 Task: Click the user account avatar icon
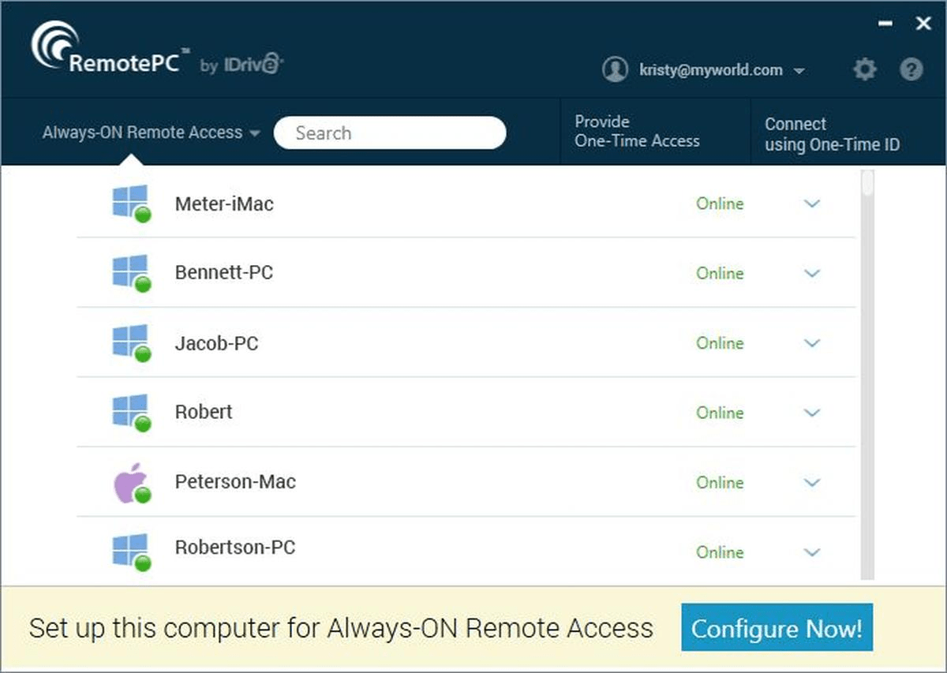pos(614,69)
